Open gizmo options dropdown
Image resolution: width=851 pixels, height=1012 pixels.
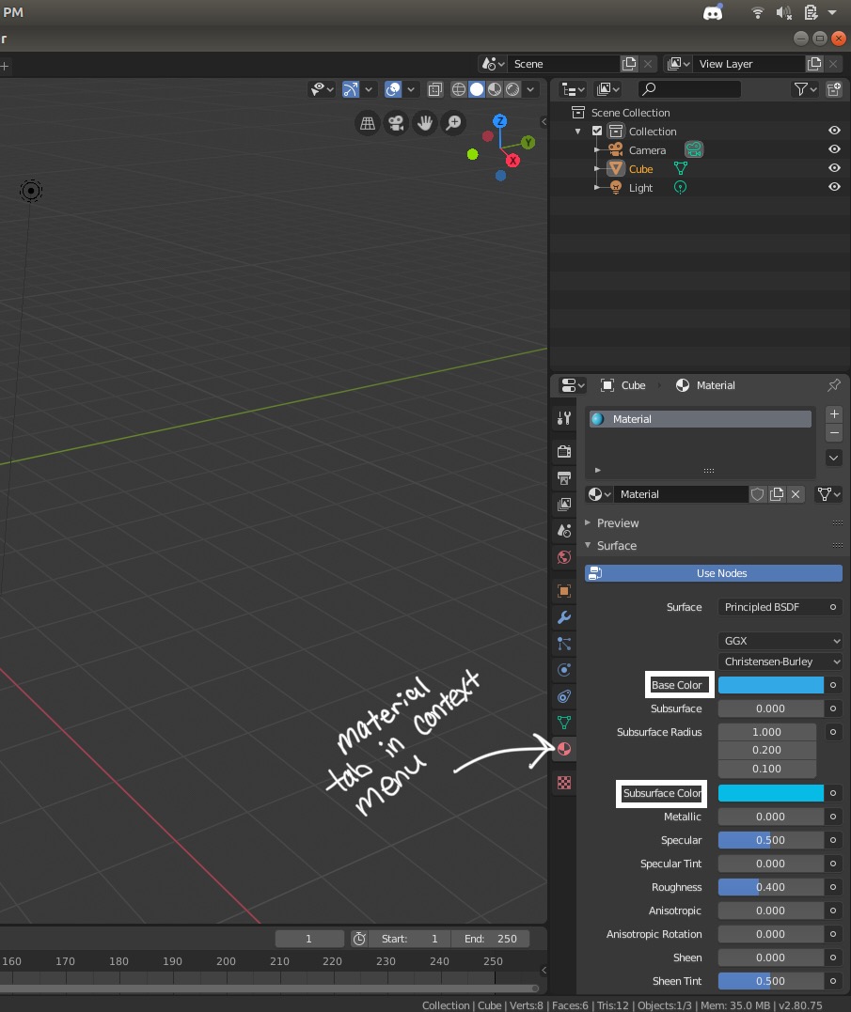point(369,89)
